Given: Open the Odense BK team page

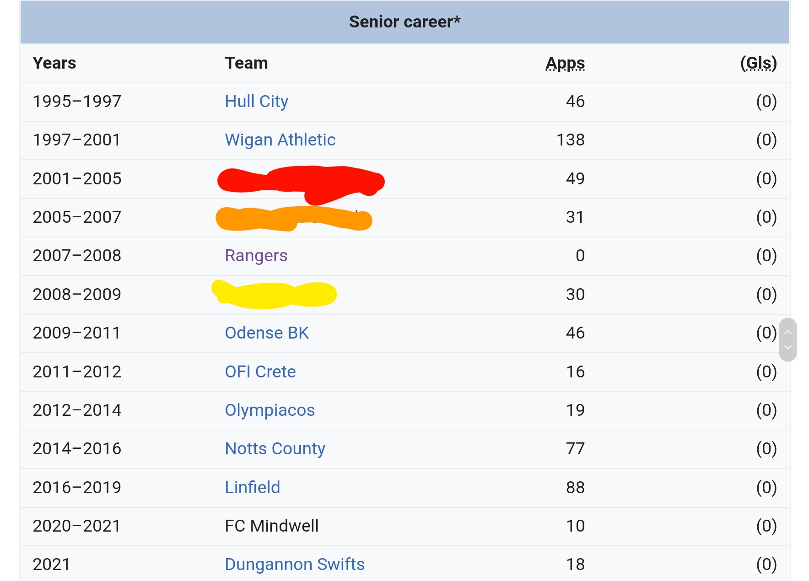Looking at the screenshot, I should 267,333.
